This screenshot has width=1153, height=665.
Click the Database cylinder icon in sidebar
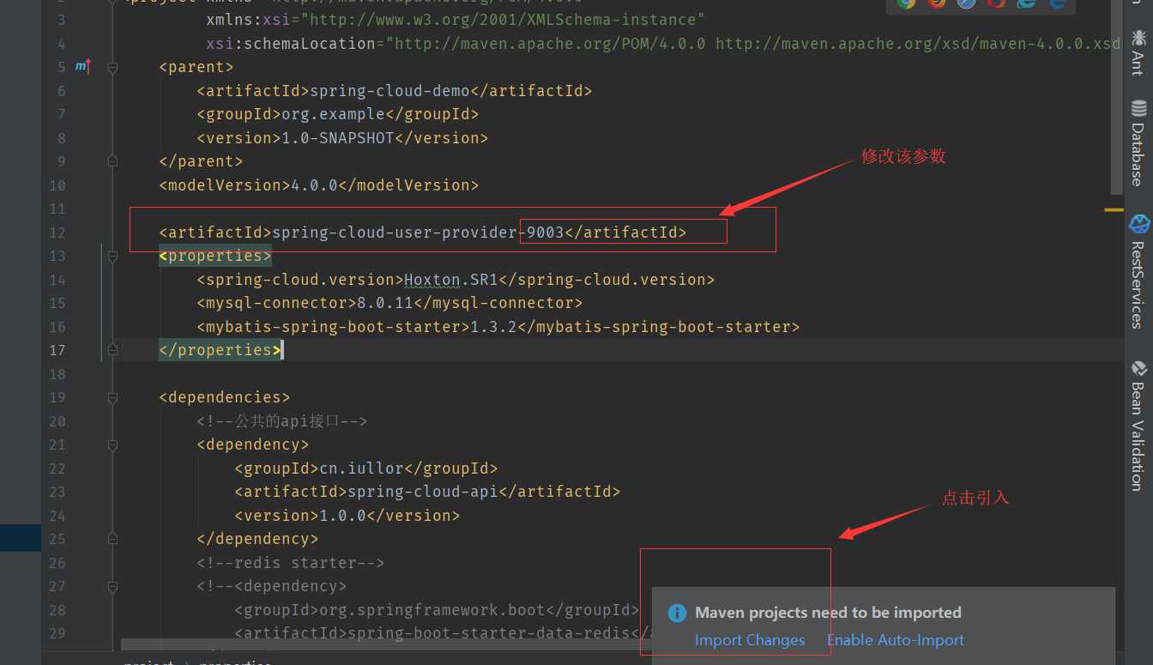point(1138,108)
